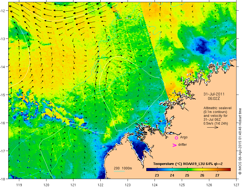Click longitude tick label 125
The image size is (242, 187).
(182, 185)
